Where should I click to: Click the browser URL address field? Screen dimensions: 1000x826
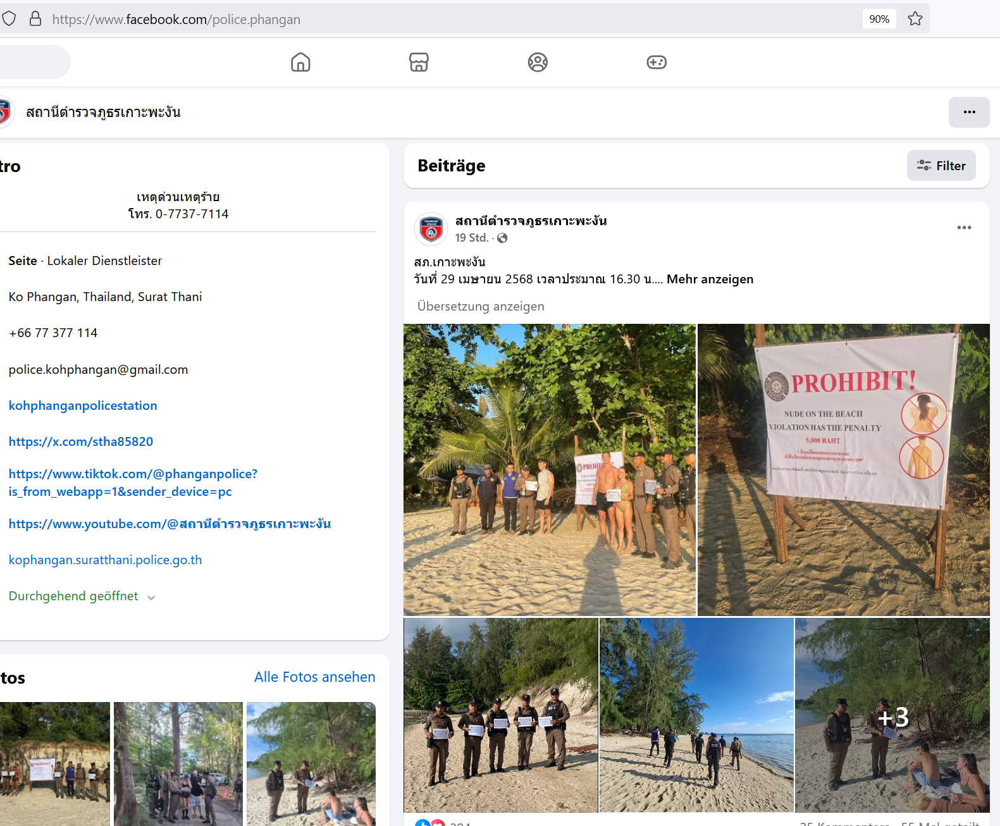[443, 19]
